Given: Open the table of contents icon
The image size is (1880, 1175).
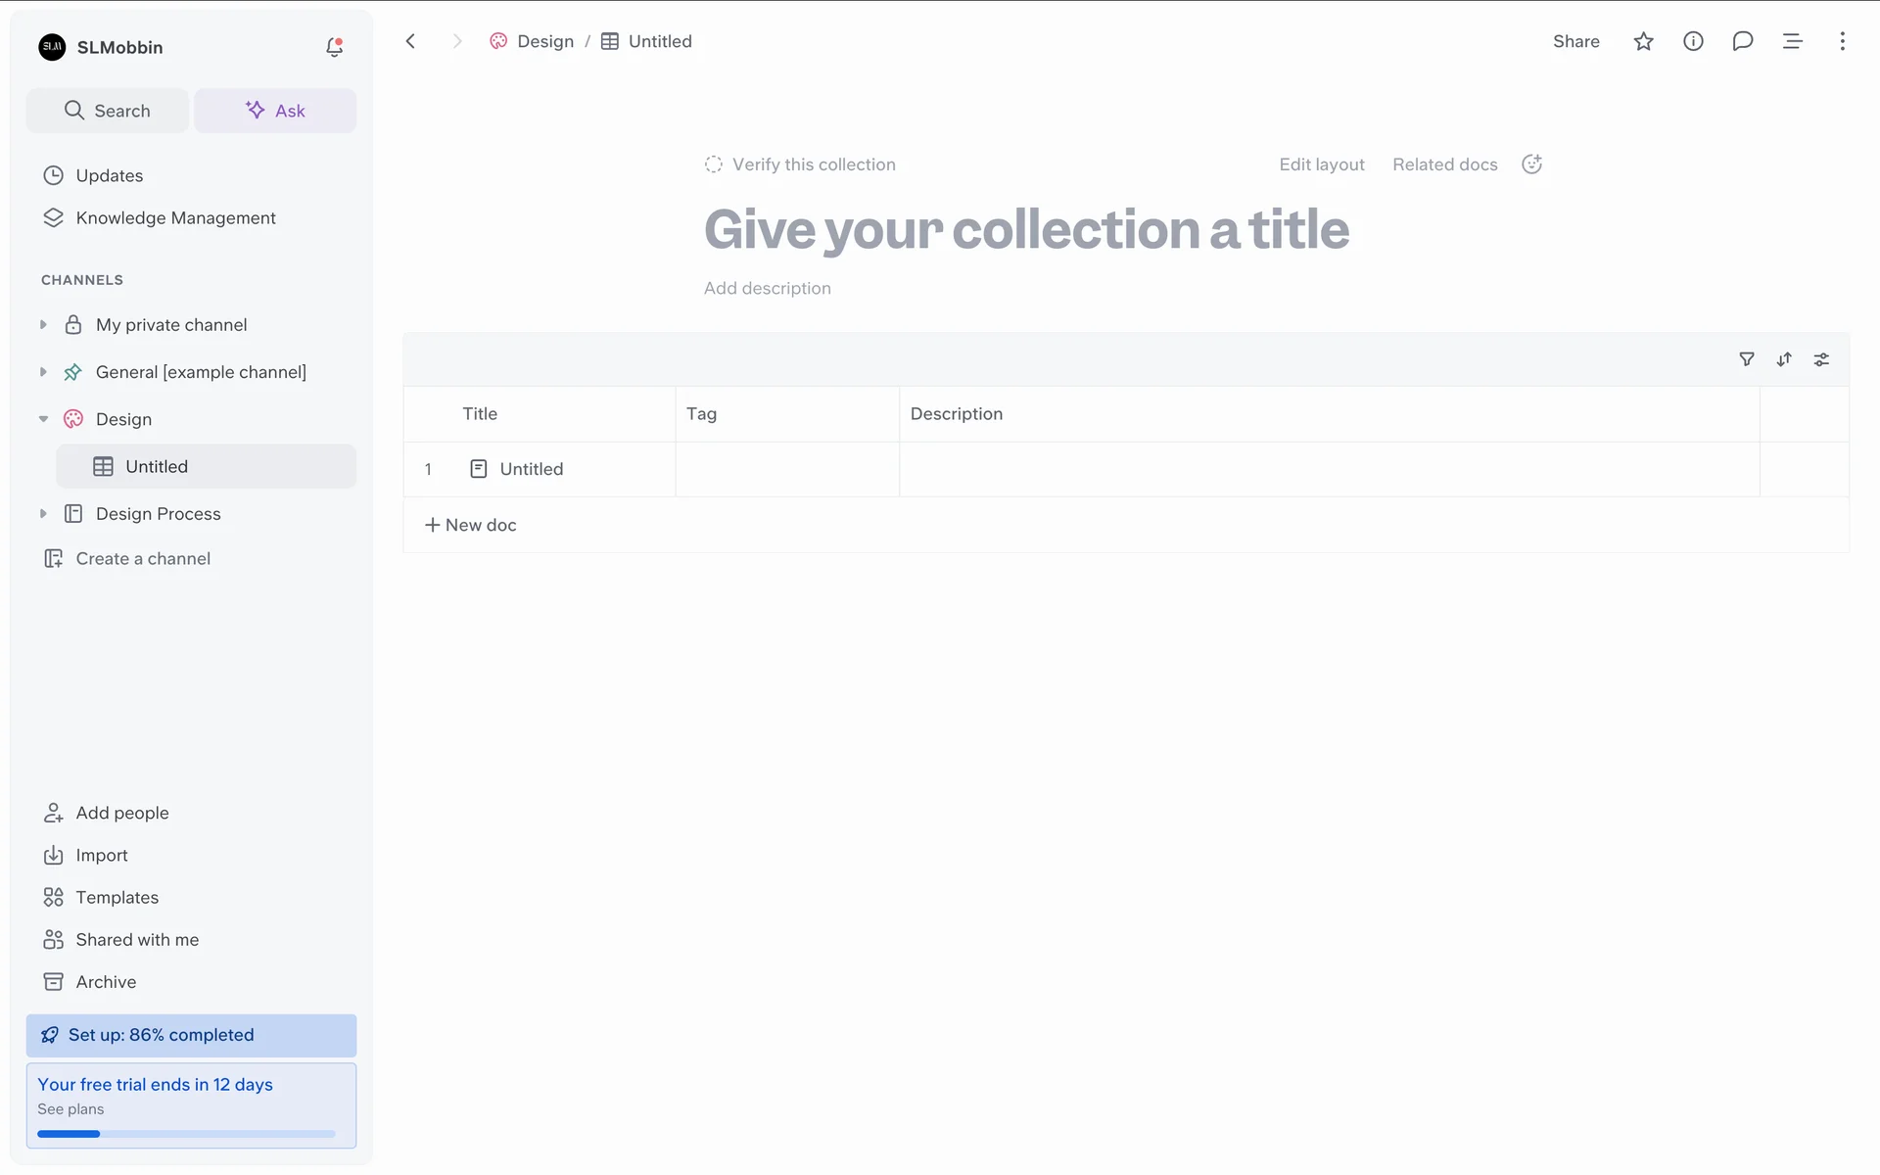Looking at the screenshot, I should click(1792, 41).
